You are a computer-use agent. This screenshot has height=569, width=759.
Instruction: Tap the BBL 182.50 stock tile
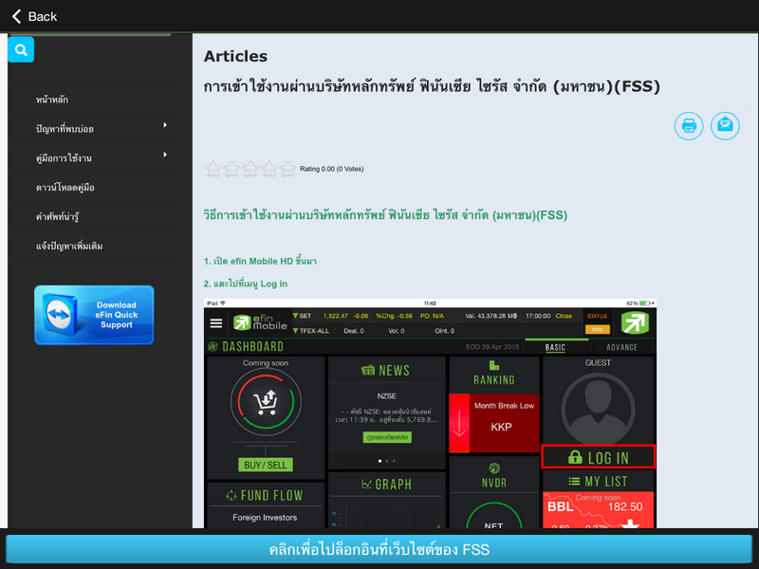pyautogui.click(x=599, y=510)
